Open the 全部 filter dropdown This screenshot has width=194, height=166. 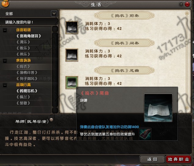54,13
